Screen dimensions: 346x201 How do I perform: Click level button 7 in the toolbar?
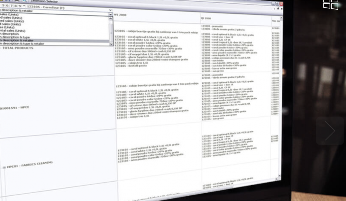point(11,6)
